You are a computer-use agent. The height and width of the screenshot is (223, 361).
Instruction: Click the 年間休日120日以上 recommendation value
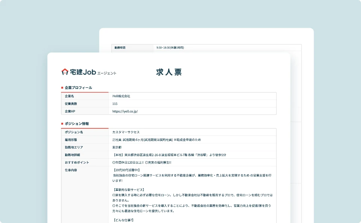pos(142,163)
